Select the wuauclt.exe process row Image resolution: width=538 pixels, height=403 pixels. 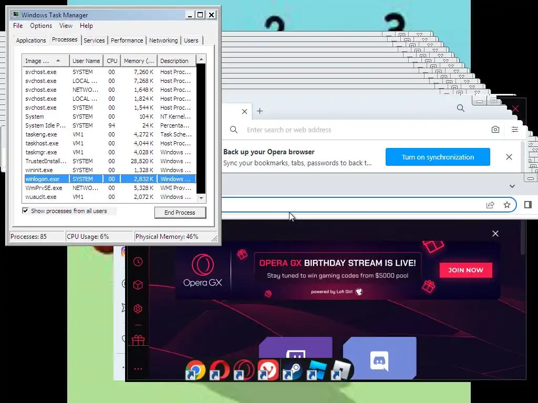(x=109, y=197)
